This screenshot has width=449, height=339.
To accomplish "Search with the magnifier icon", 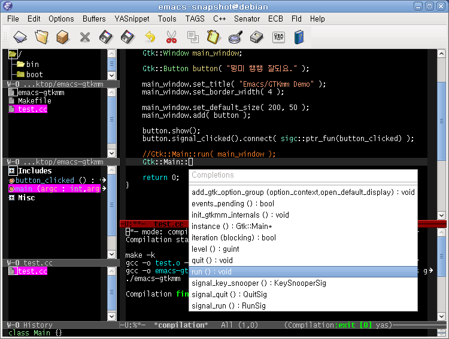I will coord(235,37).
